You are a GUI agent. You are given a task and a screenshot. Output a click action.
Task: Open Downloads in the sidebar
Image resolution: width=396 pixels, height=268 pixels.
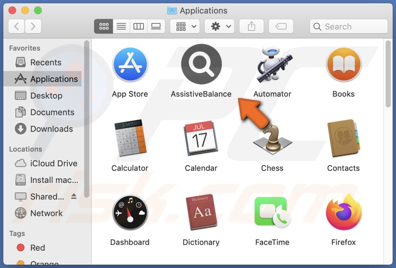(x=43, y=128)
